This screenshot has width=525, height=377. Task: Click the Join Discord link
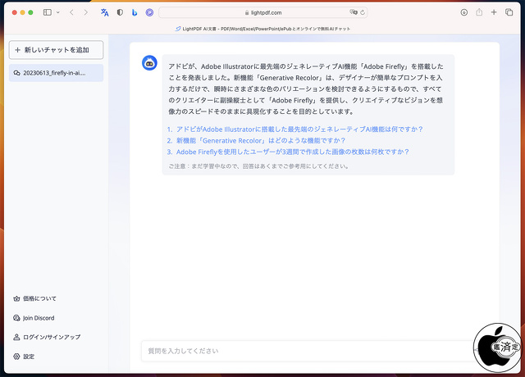[34, 318]
